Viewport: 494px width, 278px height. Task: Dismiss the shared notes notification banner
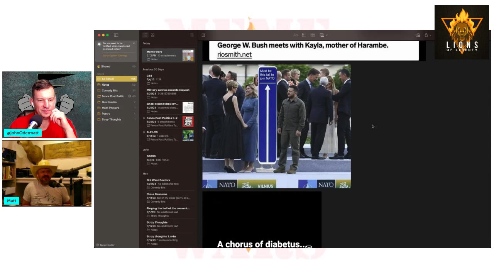pyautogui.click(x=134, y=43)
